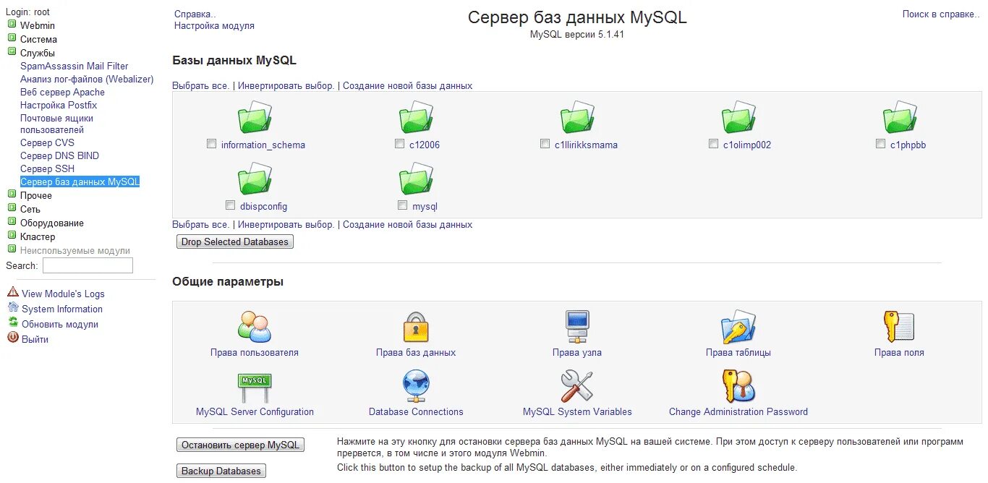This screenshot has width=988, height=483.
Task: Open the Database Connections text link
Action: click(416, 411)
